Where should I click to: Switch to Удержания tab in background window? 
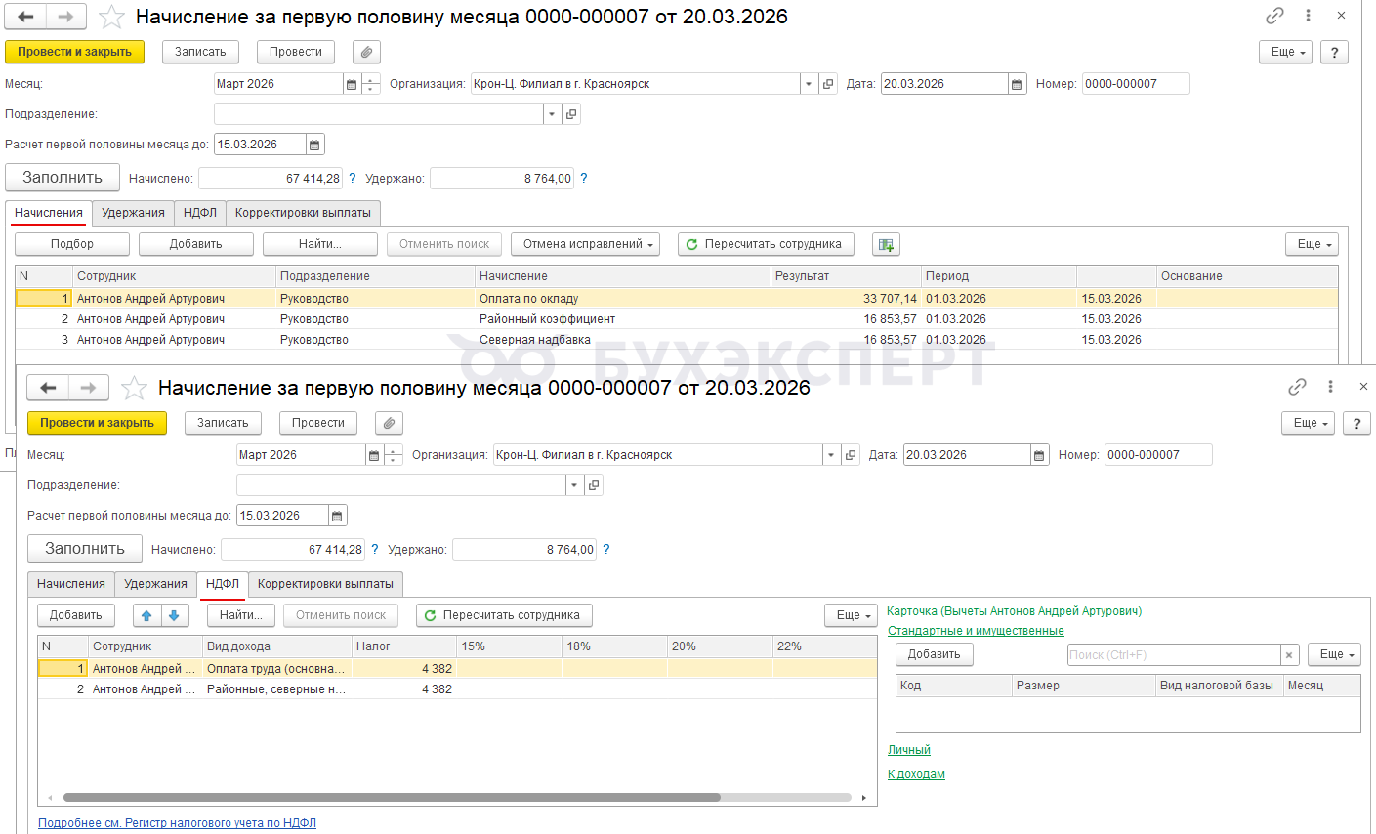point(133,213)
